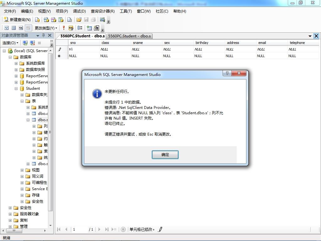Open the 工具(T) menu
This screenshot has height=241, width=321.
(126, 11)
